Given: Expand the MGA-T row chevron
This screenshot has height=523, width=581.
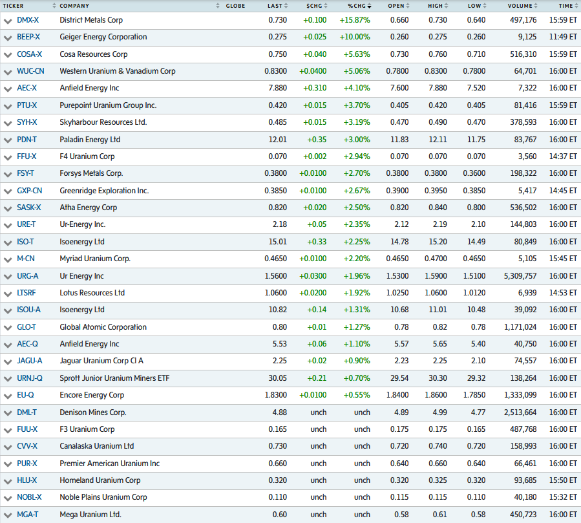Looking at the screenshot, I should [x=7, y=515].
